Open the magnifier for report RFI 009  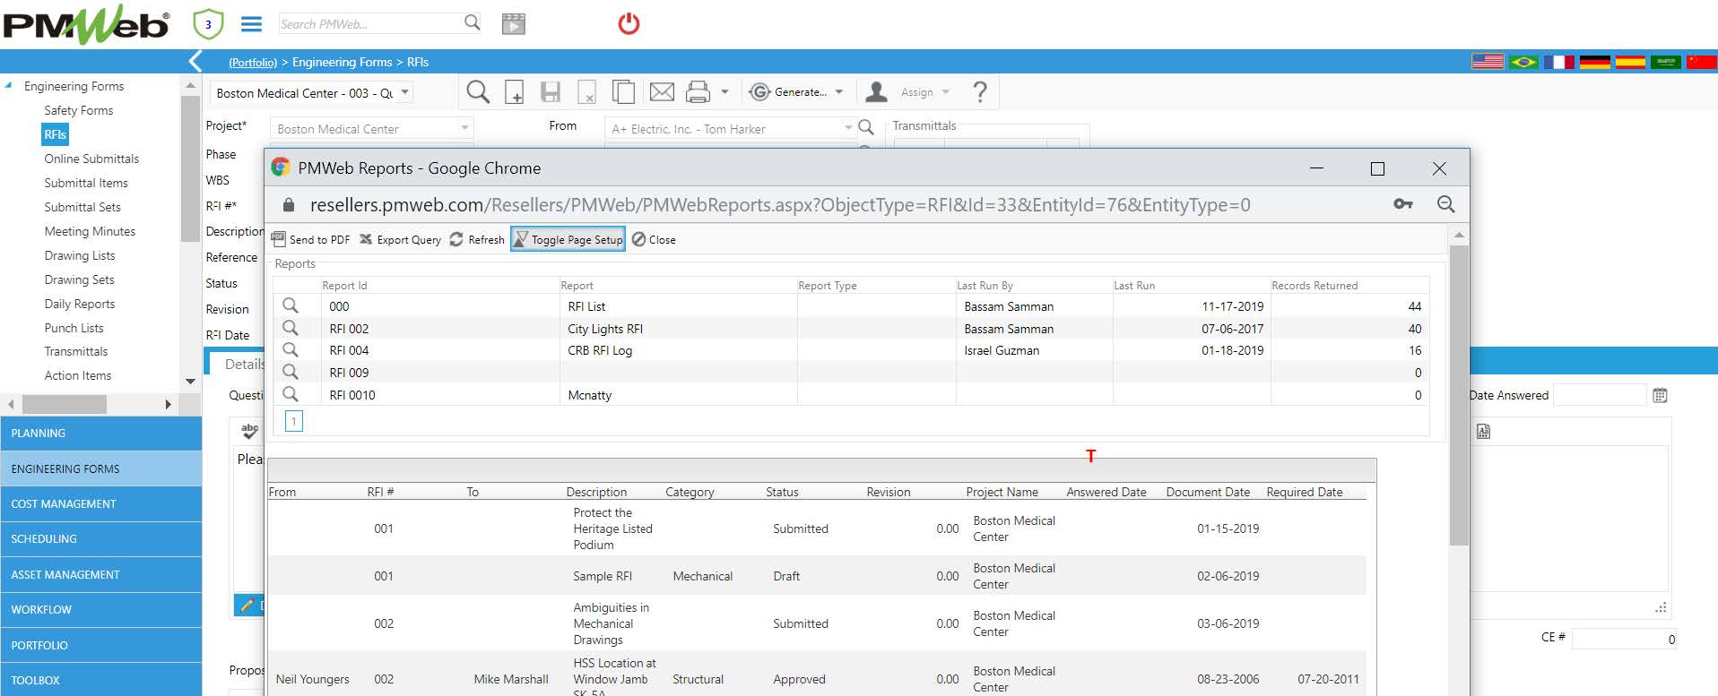pyautogui.click(x=291, y=372)
